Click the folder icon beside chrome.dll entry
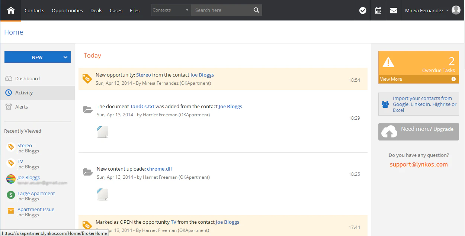 pos(88,172)
